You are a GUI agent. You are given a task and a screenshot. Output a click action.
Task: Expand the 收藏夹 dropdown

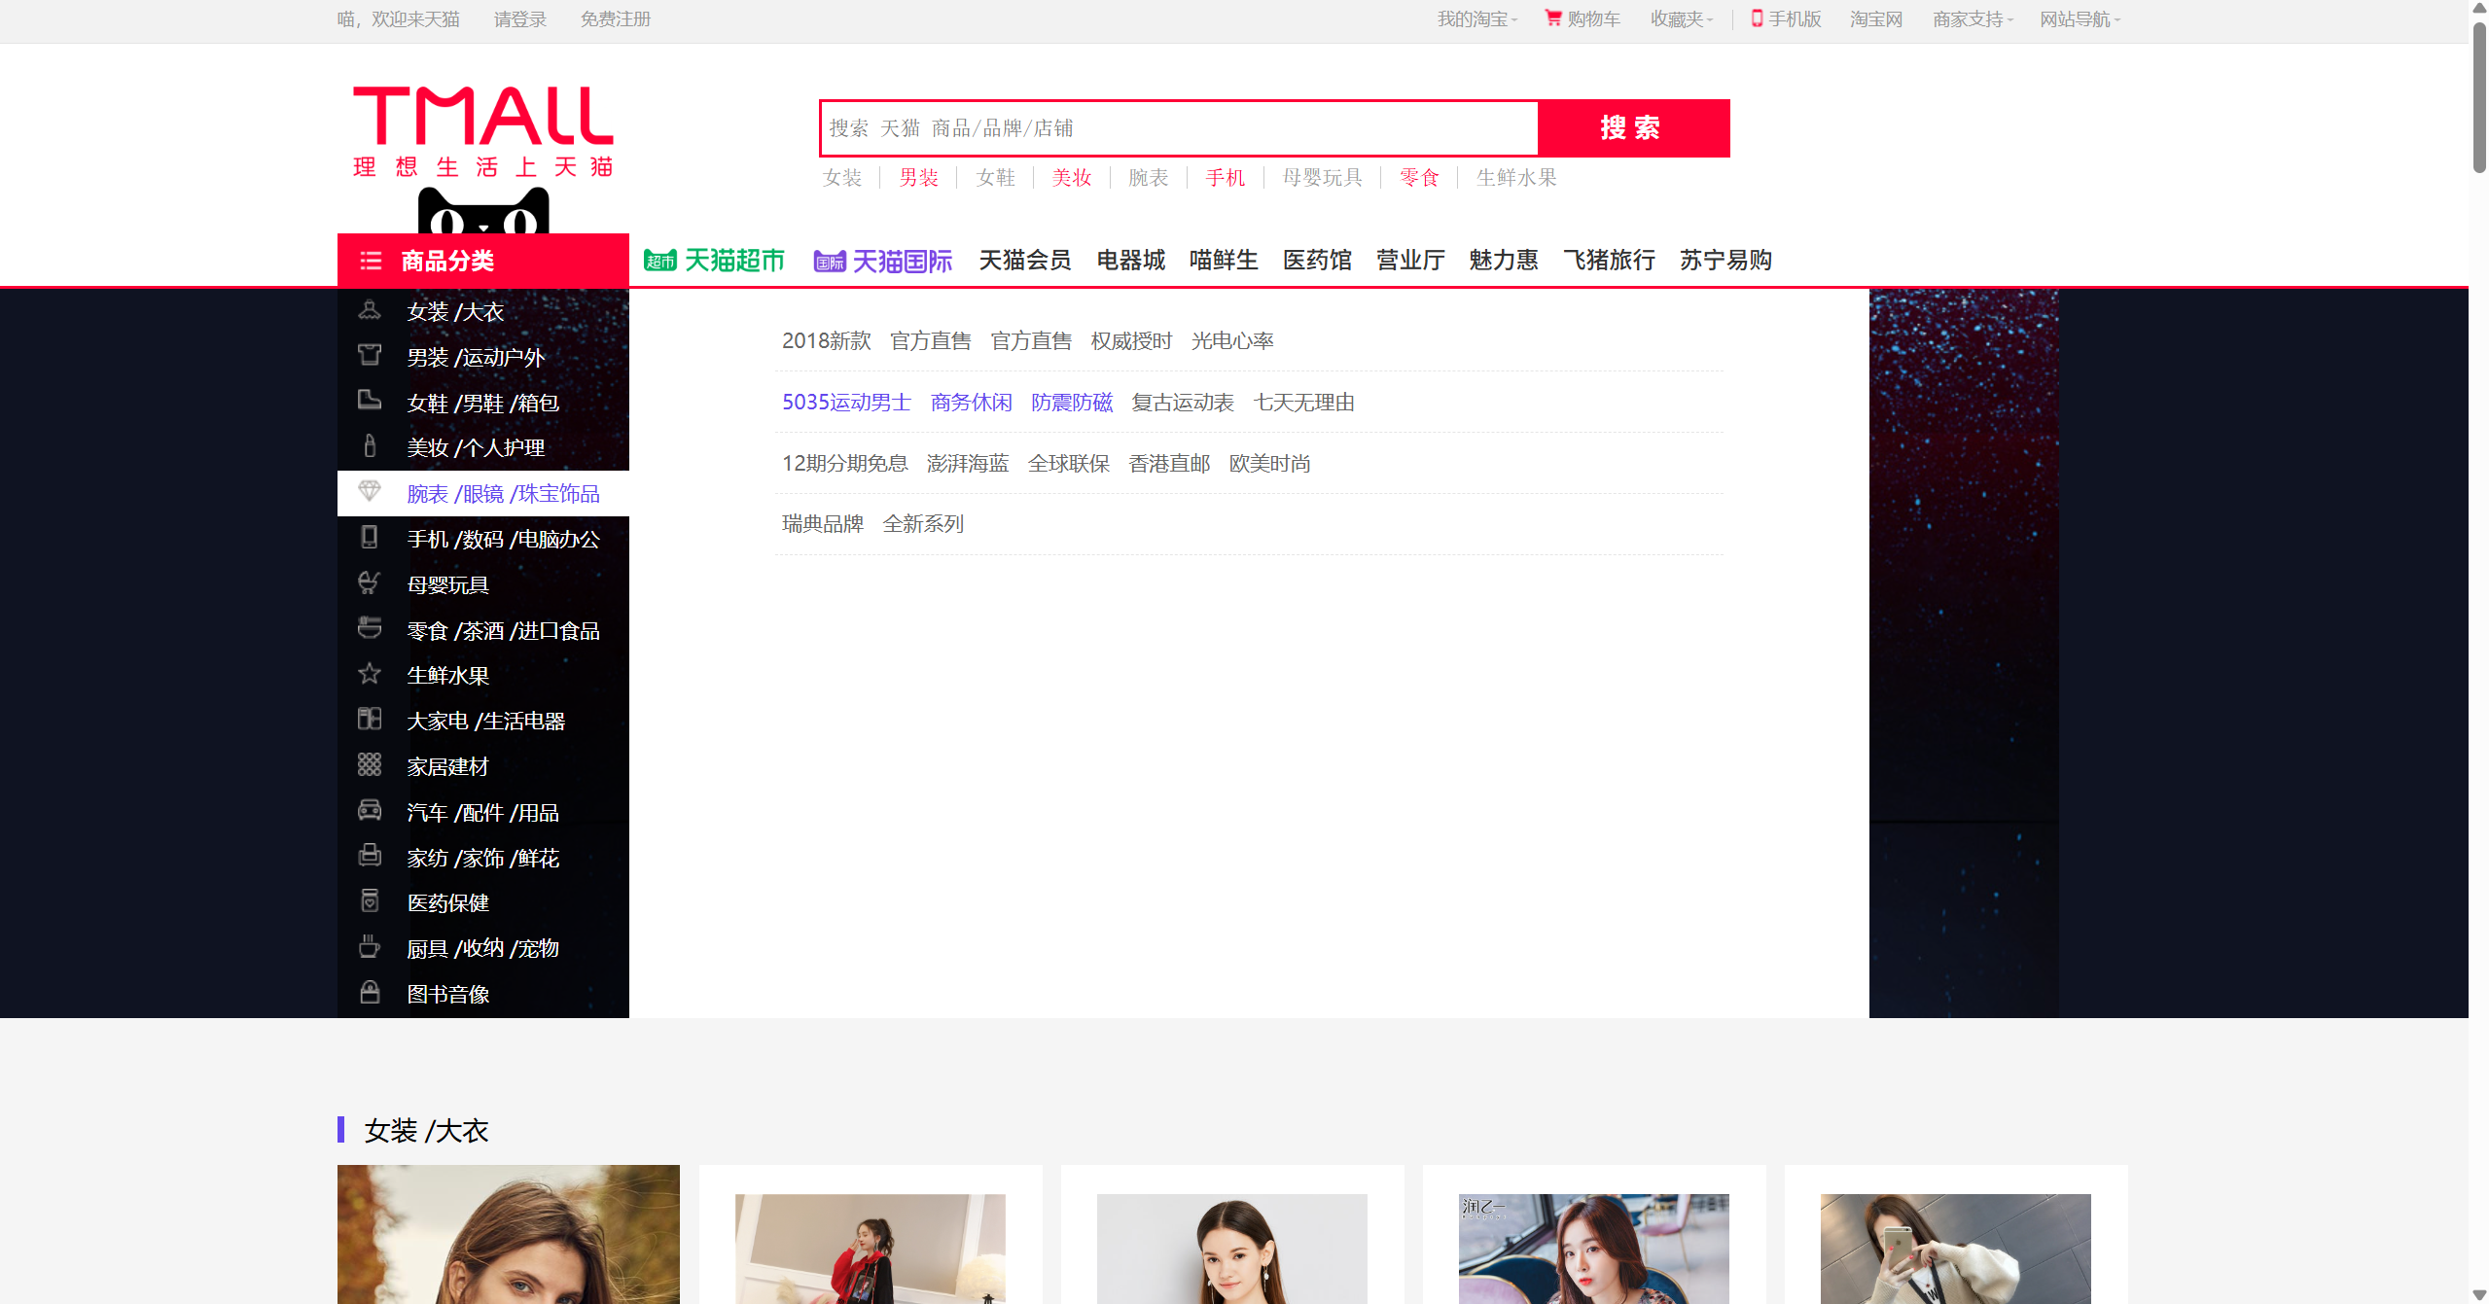pyautogui.click(x=1681, y=19)
